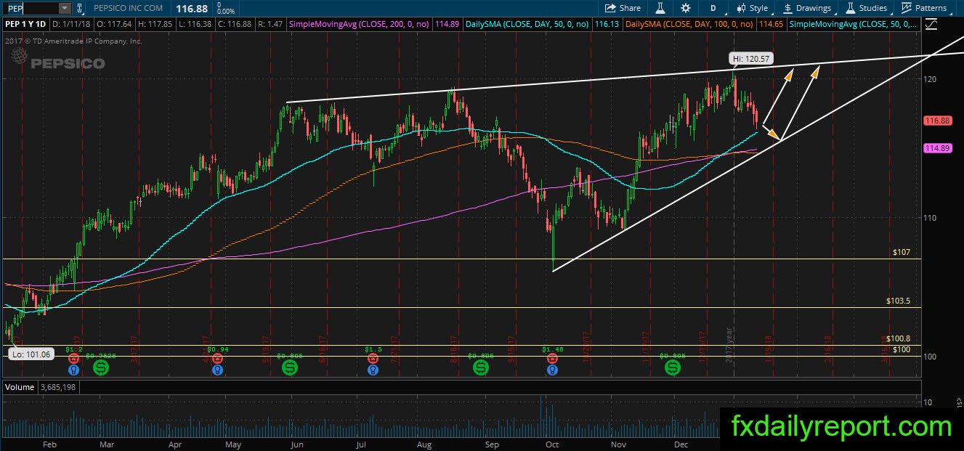Click the Hi: 120.57 price bubble

[750, 58]
